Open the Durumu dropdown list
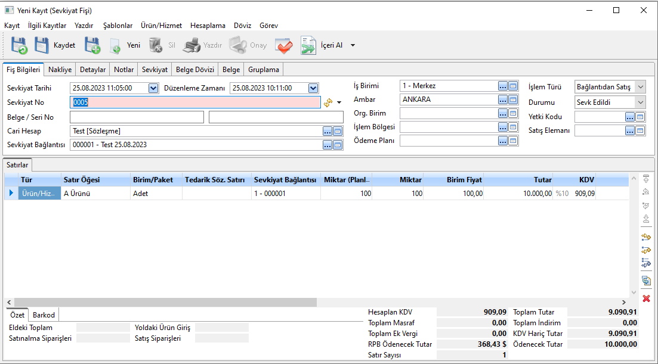The height and width of the screenshot is (364, 658). tap(640, 102)
